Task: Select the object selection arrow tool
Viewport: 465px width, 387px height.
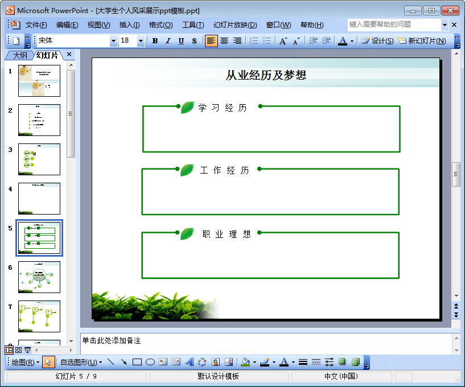Action: 48,362
